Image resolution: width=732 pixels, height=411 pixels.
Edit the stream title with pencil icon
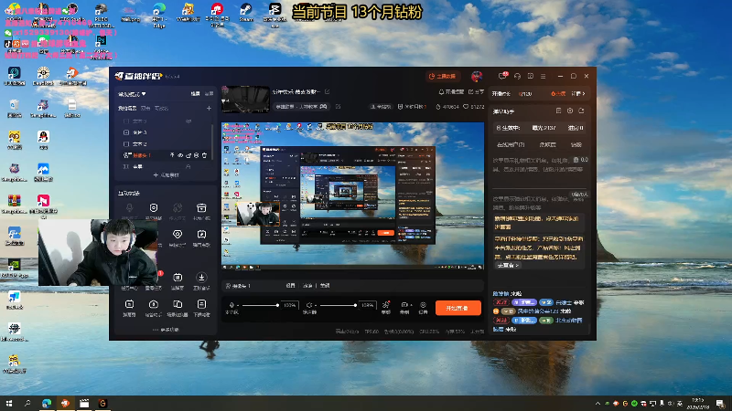point(328,92)
